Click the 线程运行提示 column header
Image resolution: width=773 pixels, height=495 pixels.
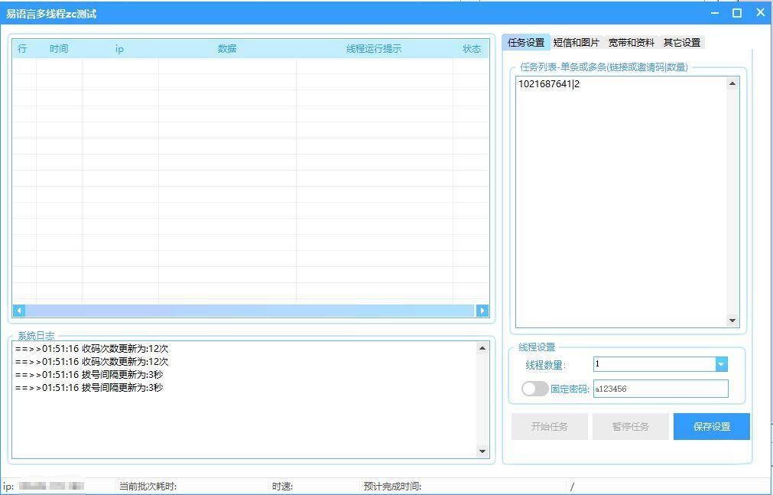coord(374,49)
